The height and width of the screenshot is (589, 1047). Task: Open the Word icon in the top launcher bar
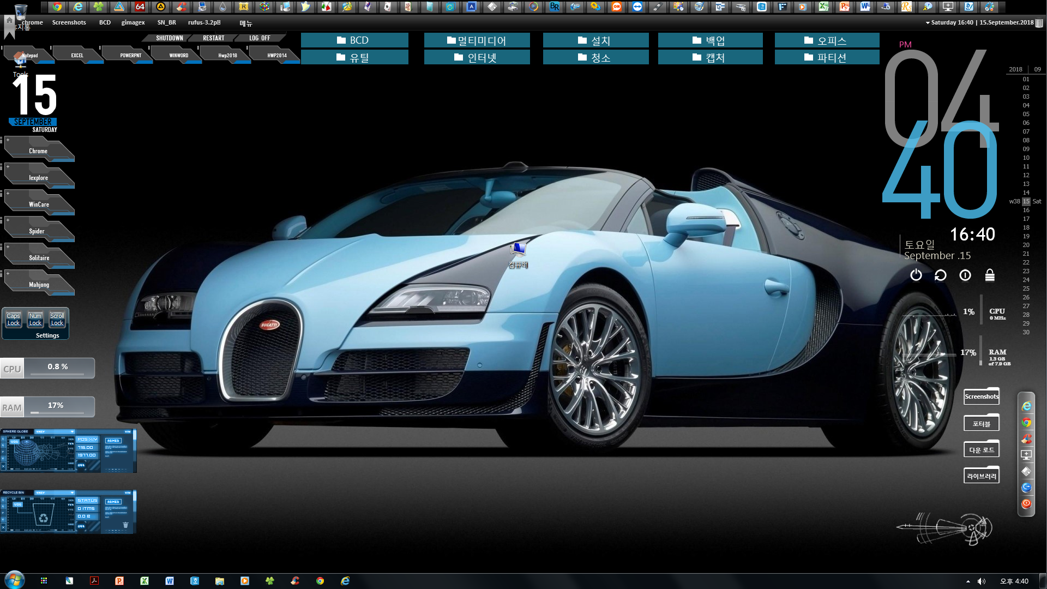[865, 7]
